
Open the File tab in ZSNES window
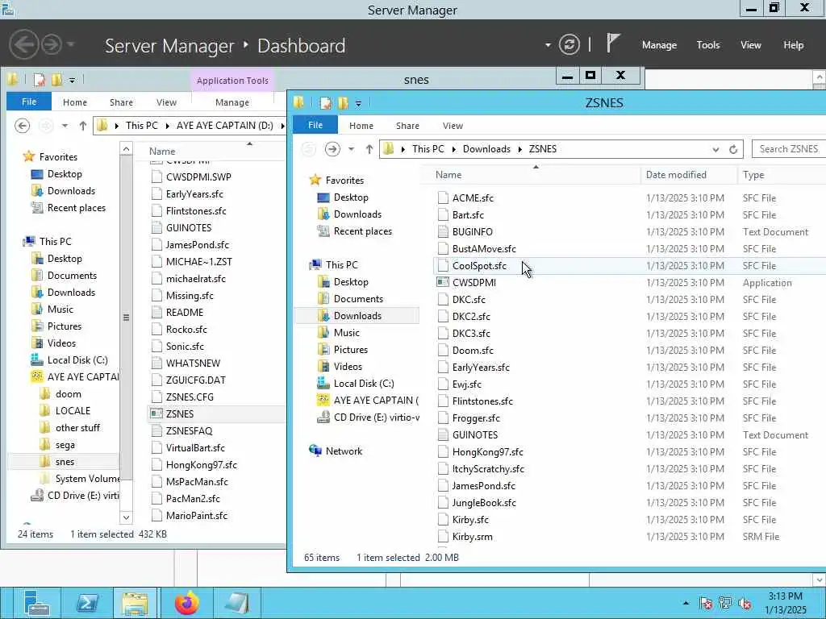tap(315, 125)
